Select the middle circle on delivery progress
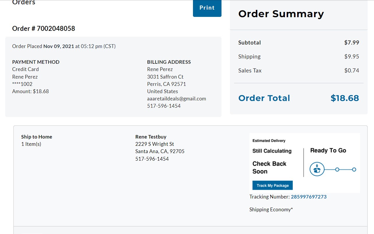 [x=337, y=169]
